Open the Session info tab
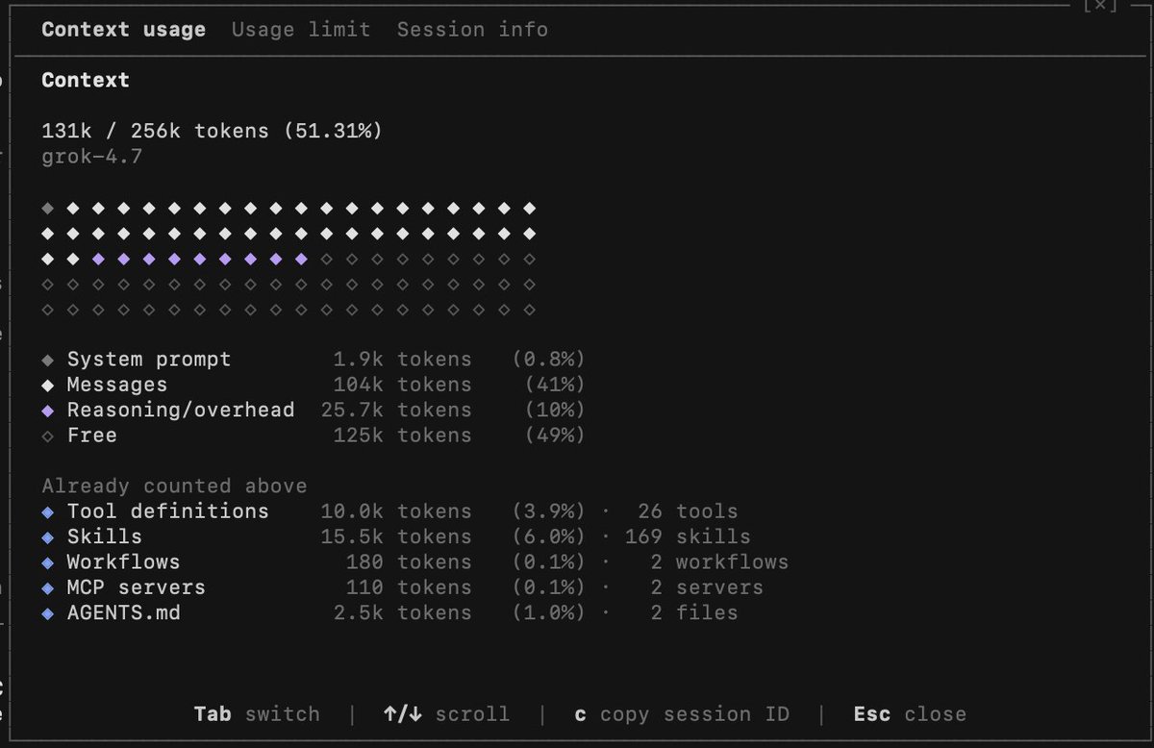Screen dimensions: 1154x748 pyautogui.click(x=472, y=30)
